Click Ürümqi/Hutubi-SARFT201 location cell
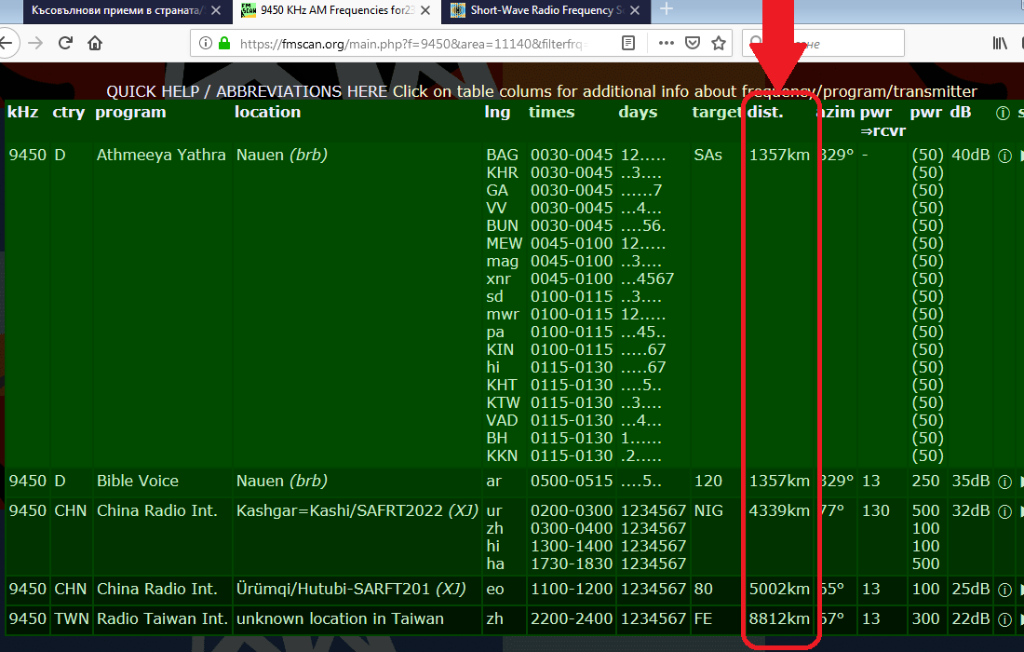Image resolution: width=1024 pixels, height=652 pixels. pyautogui.click(x=351, y=589)
